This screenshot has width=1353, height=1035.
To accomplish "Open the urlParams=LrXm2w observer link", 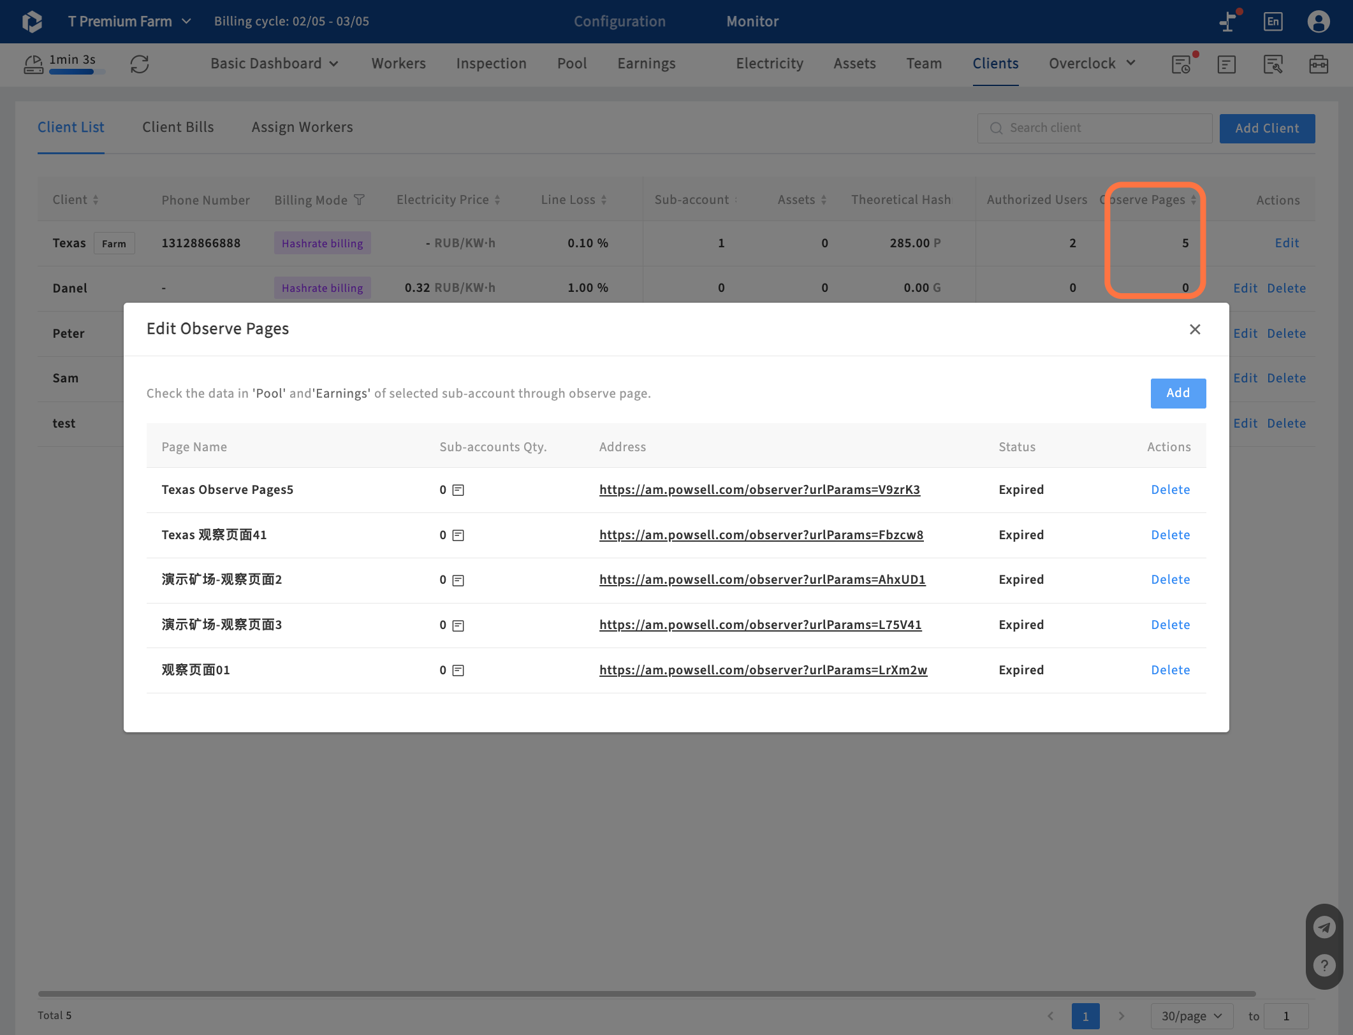I will (x=763, y=670).
